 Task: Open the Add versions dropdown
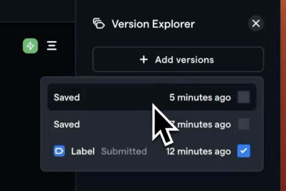point(178,59)
